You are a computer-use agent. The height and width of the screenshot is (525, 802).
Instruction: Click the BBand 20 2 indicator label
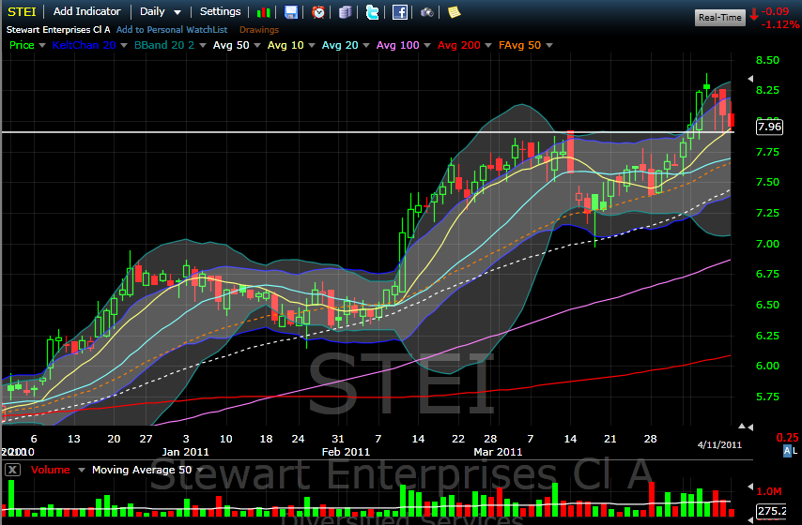164,45
